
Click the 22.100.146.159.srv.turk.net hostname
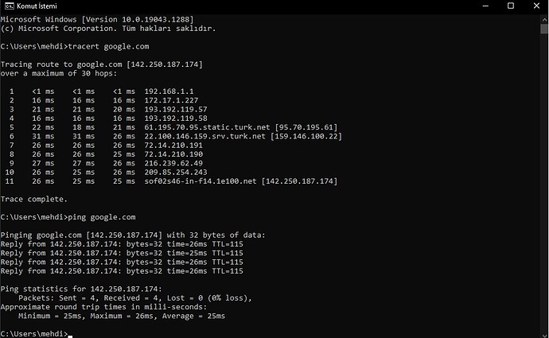(204, 137)
